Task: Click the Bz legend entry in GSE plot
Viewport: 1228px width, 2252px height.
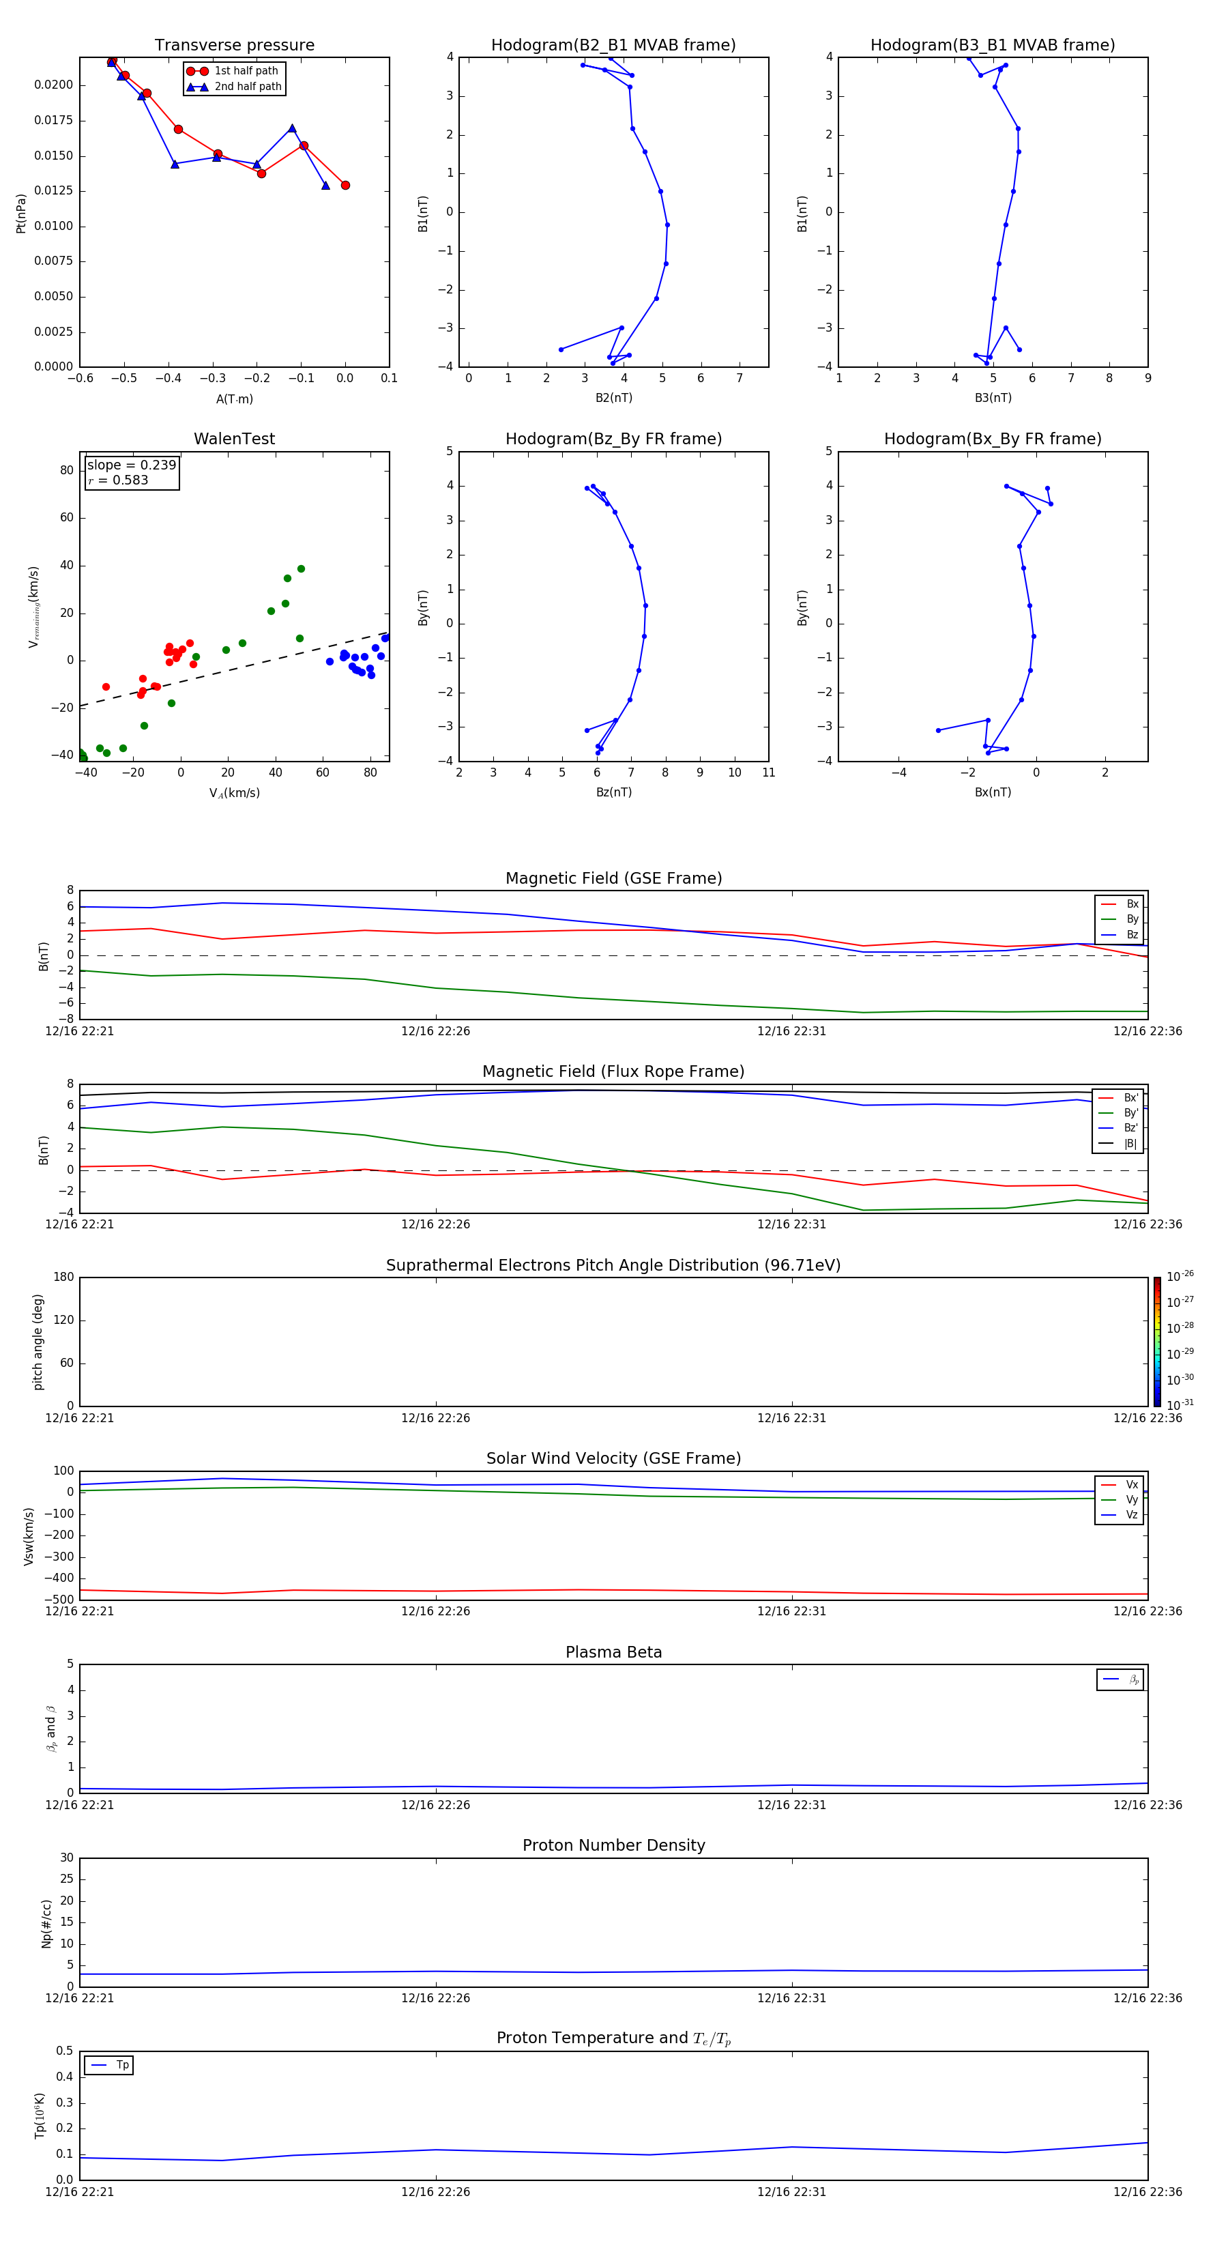Action: coord(1120,934)
